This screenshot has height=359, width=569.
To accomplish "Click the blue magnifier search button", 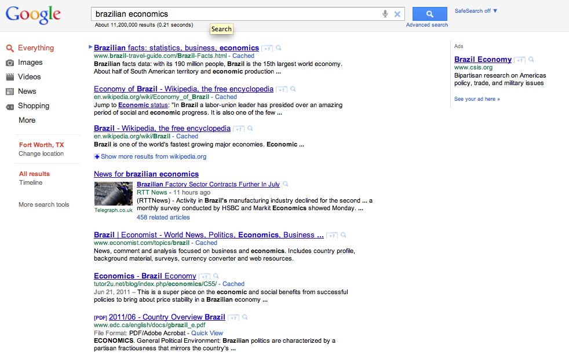I will (x=429, y=14).
